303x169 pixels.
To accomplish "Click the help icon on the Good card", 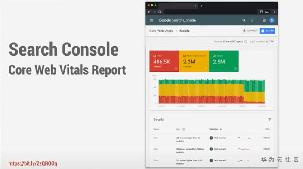I will point(235,69).
